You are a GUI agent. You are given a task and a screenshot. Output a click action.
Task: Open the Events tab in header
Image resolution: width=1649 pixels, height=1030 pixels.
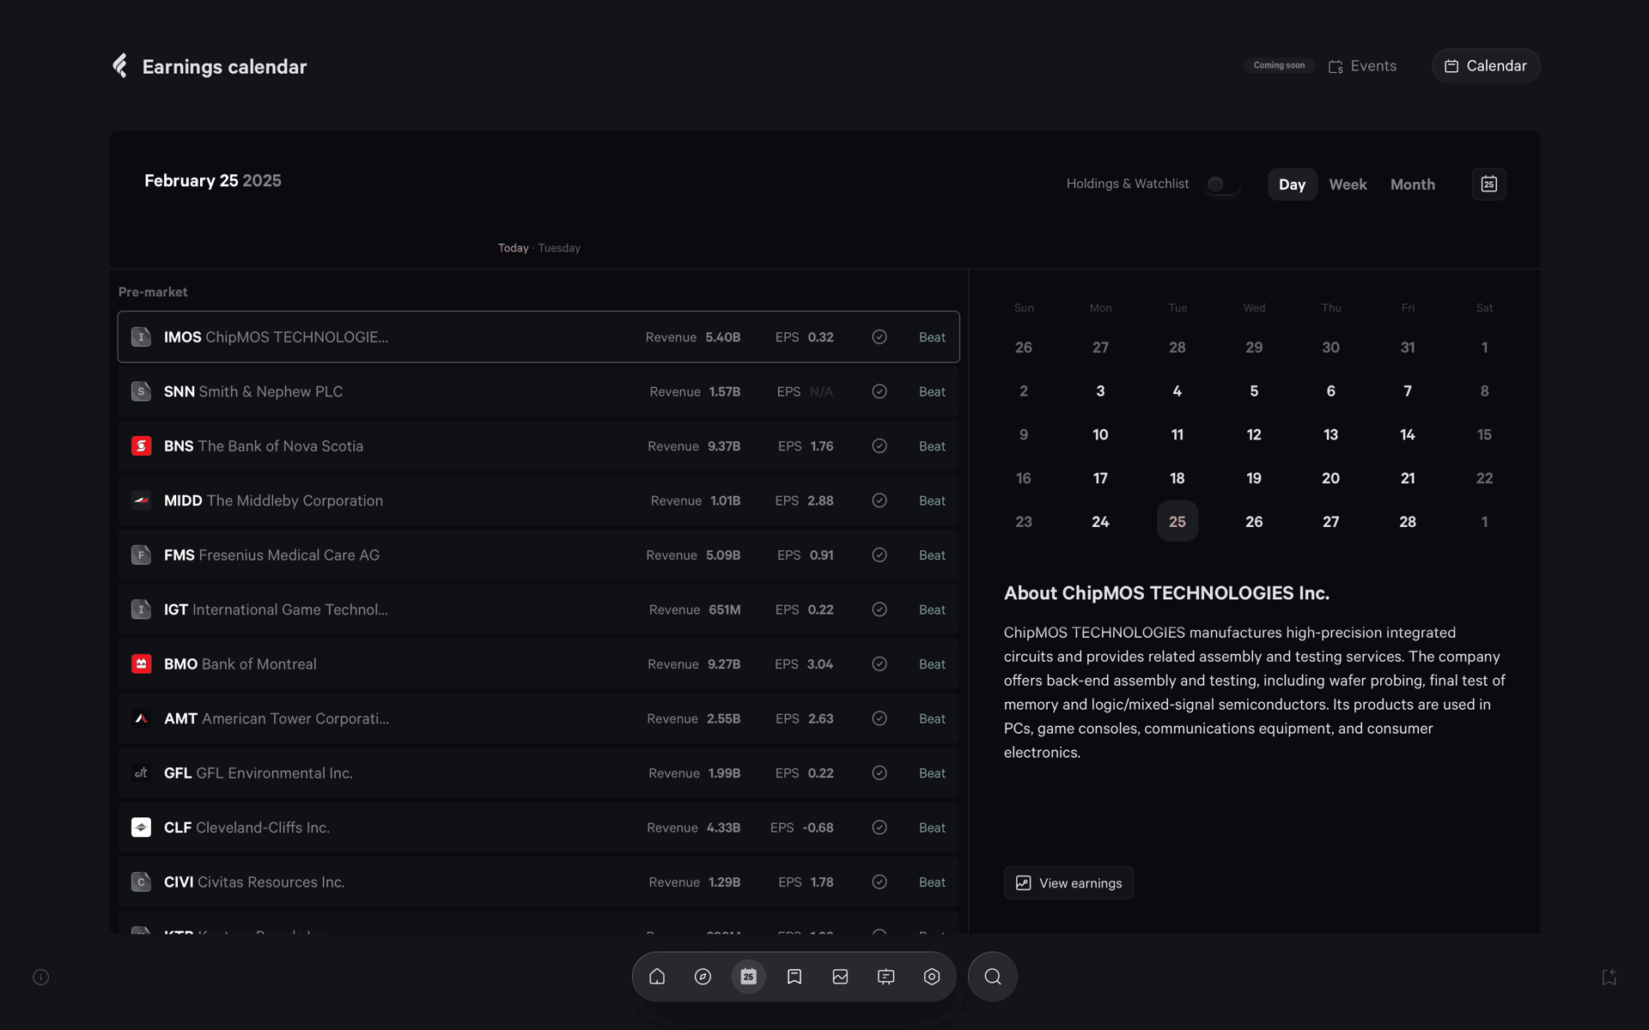pyautogui.click(x=1362, y=66)
